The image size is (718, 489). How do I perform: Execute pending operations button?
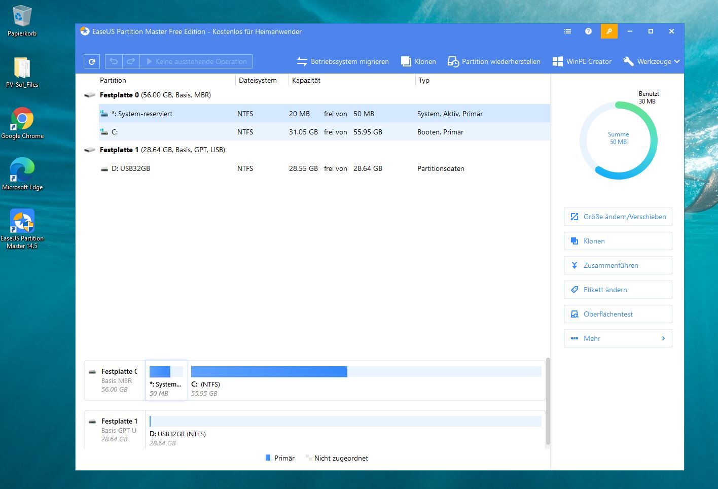click(x=196, y=61)
